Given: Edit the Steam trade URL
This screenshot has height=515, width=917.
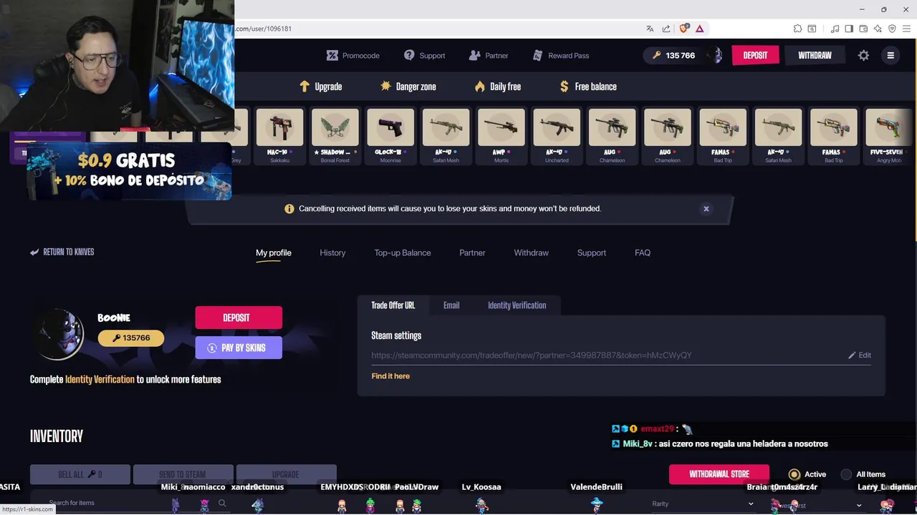Looking at the screenshot, I should pyautogui.click(x=860, y=355).
